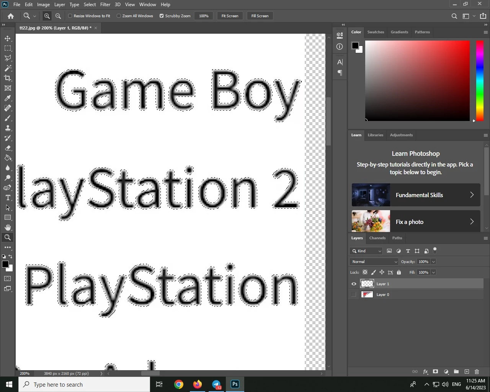Select the Polygonal Lasso tool
The image size is (490, 392).
click(x=8, y=58)
